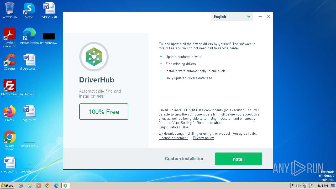
Task: Click 'Install drivers automatically in one click'
Action: (x=195, y=71)
